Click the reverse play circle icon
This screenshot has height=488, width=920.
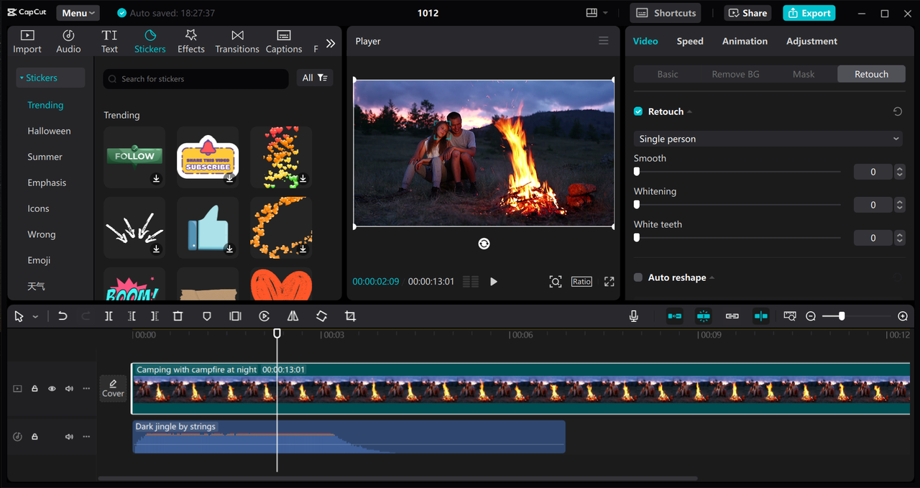(x=264, y=316)
